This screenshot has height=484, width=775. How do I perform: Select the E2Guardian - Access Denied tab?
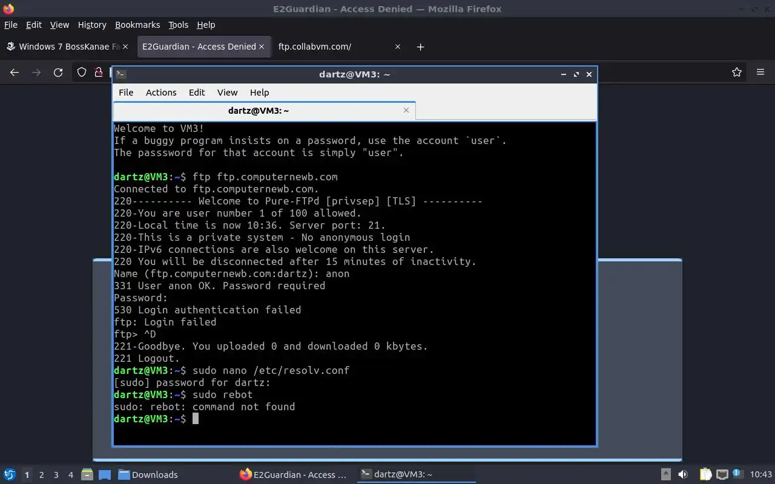(203, 47)
